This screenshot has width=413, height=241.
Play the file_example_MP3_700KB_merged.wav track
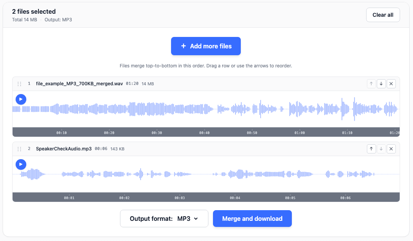pyautogui.click(x=21, y=99)
